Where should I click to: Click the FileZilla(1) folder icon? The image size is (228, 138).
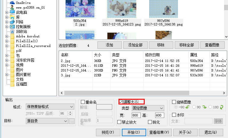pos(12,41)
